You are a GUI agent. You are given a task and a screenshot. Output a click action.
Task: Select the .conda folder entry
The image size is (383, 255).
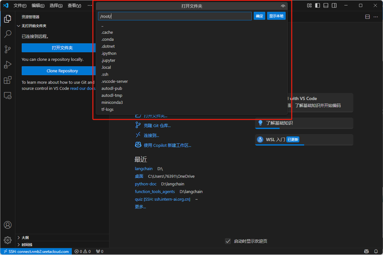191,39
